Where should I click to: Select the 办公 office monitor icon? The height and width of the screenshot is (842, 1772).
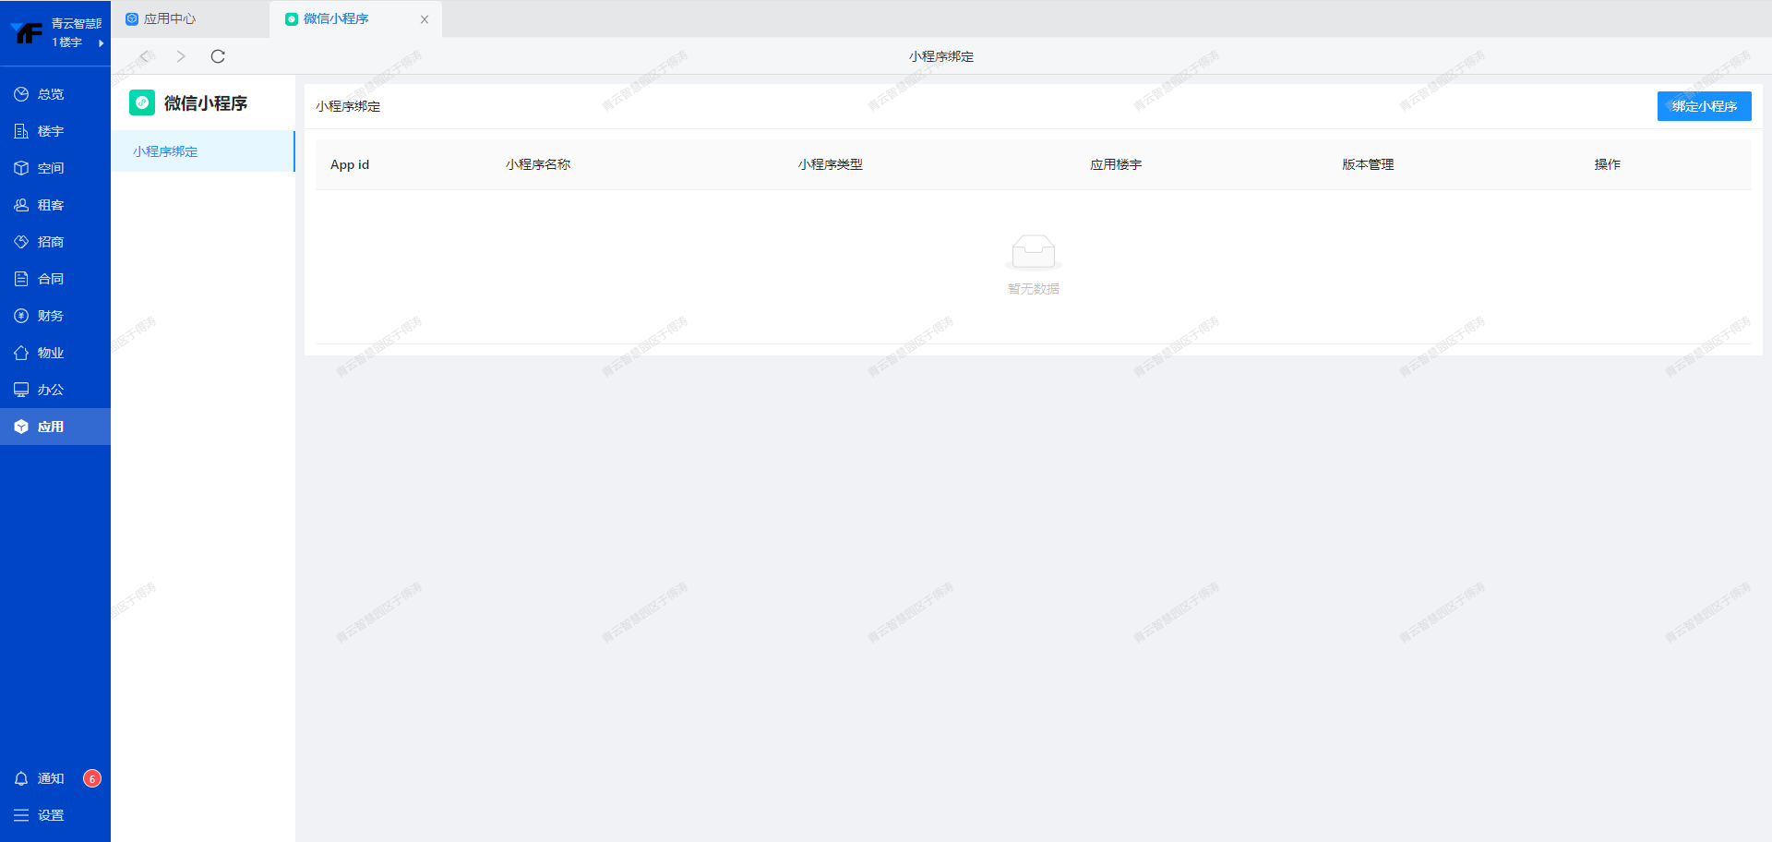click(21, 390)
